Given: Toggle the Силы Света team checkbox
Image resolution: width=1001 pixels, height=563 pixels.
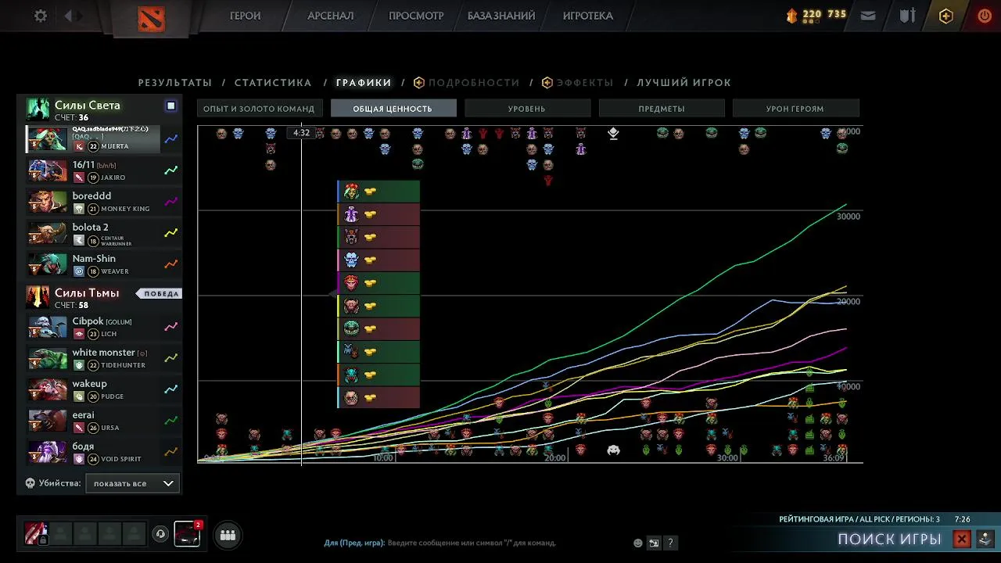Looking at the screenshot, I should [170, 106].
